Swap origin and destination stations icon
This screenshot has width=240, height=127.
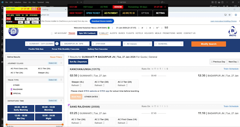click(x=57, y=44)
